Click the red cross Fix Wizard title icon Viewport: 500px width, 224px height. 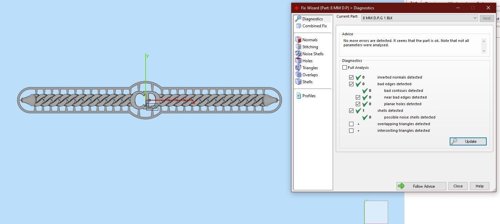click(296, 8)
